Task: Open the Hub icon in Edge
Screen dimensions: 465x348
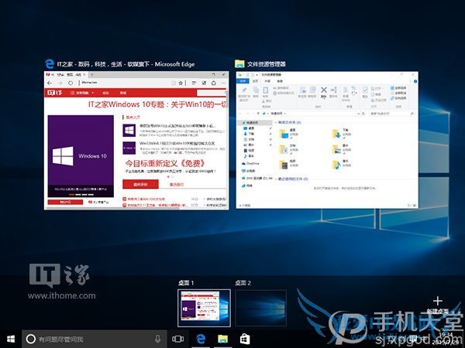Action: (x=194, y=84)
